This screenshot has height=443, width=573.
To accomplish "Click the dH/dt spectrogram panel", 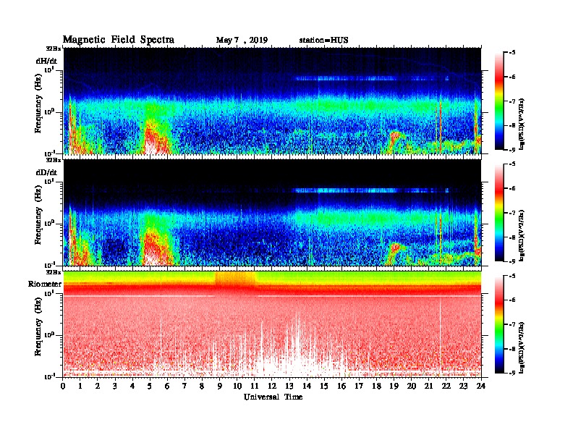I will [x=272, y=101].
